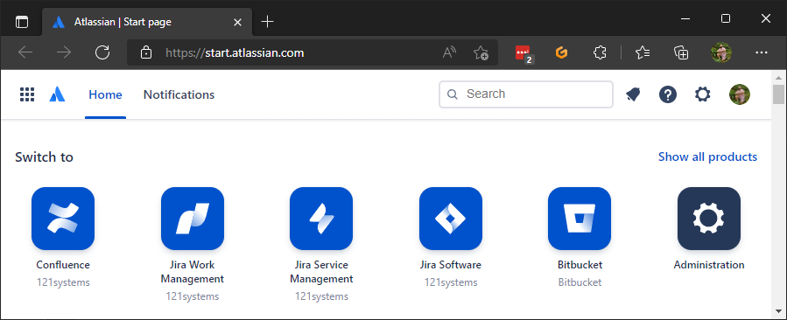
Task: Open the Bitbucket product icon
Action: point(580,219)
